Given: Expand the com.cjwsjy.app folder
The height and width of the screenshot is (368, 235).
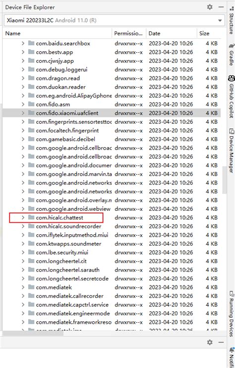Looking at the screenshot, I should (23, 61).
